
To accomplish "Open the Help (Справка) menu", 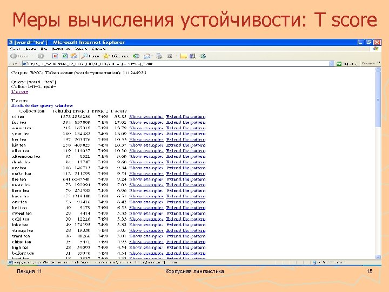I will (x=98, y=49).
